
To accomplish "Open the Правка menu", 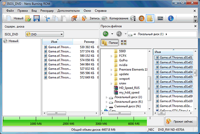I will coord(23,11).
